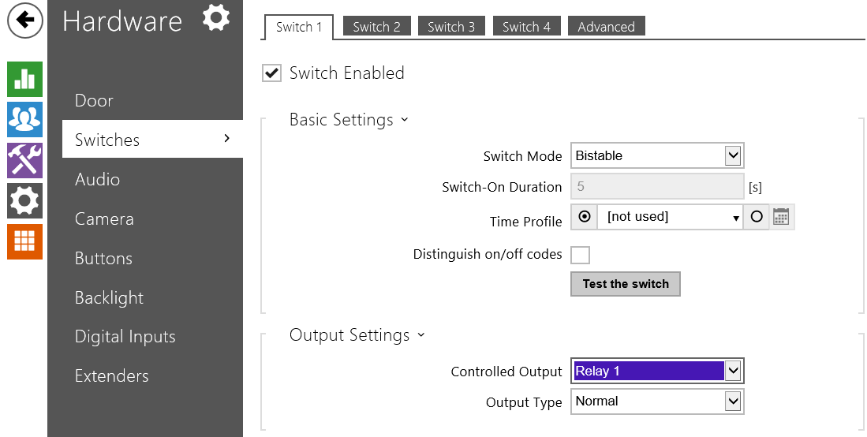Screen dimensions: 867x437
Task: Open the time profile calendar icon
Action: point(781,217)
